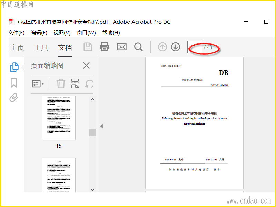Click the large DB heading
The width and height of the screenshot is (276, 207).
[224, 73]
